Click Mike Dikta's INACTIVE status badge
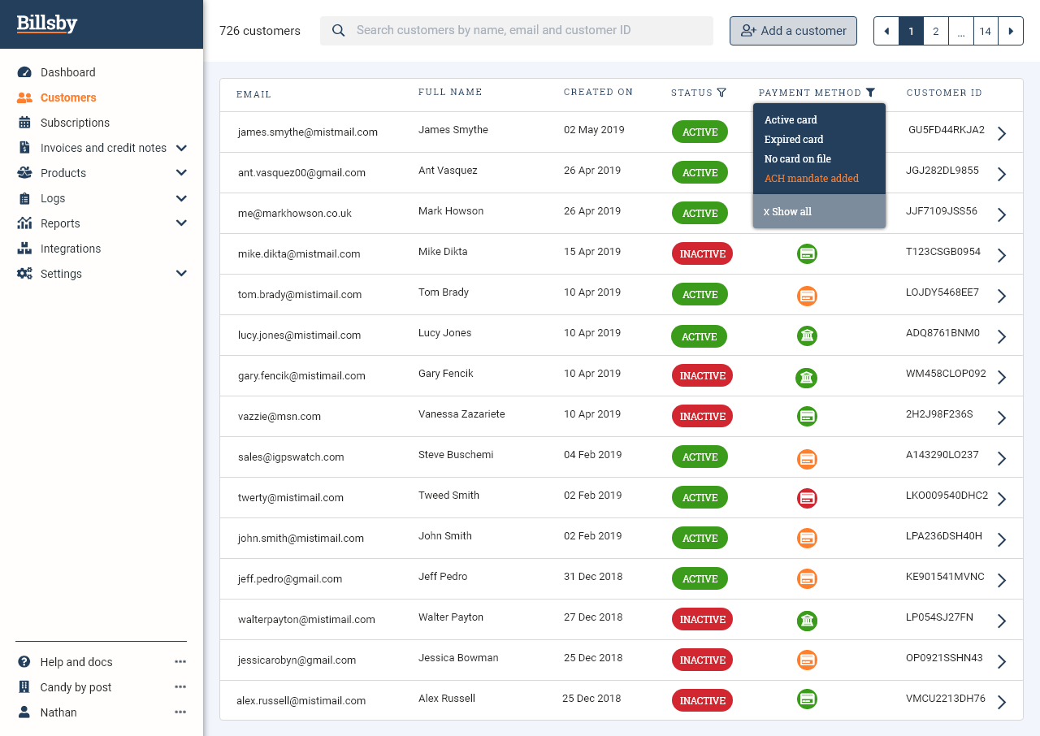This screenshot has width=1040, height=736. [702, 253]
